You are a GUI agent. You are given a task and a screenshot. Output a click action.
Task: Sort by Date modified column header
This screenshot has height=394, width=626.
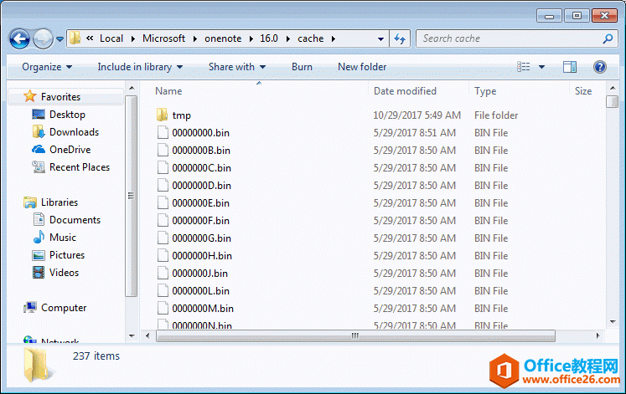[x=405, y=91]
